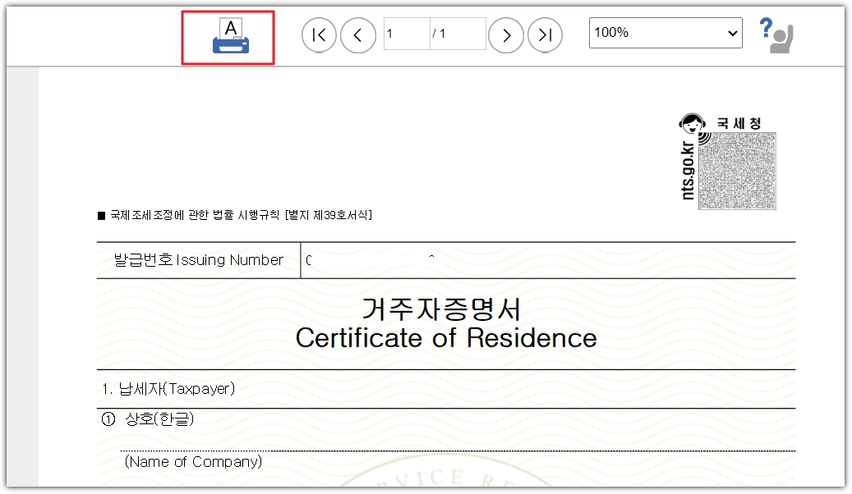Image resolution: width=852 pixels, height=494 pixels.
Task: Click the 국세청 headset logo
Action: point(693,123)
